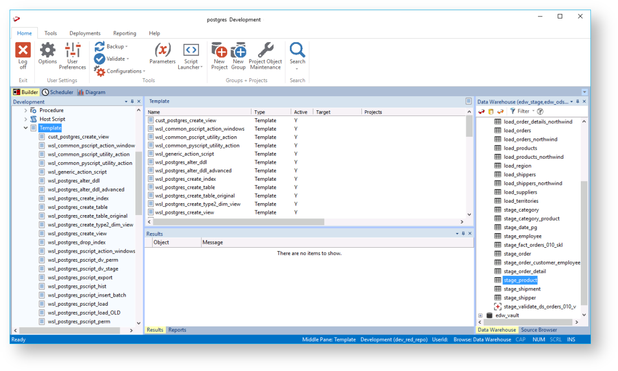Collapse the Template tree node
This screenshot has height=371, width=618.
coord(25,128)
